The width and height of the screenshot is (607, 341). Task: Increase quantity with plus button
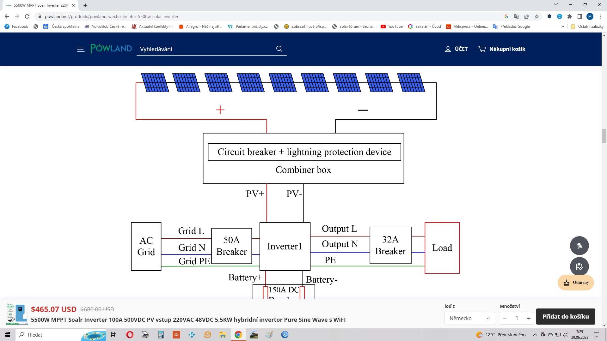pos(529,318)
